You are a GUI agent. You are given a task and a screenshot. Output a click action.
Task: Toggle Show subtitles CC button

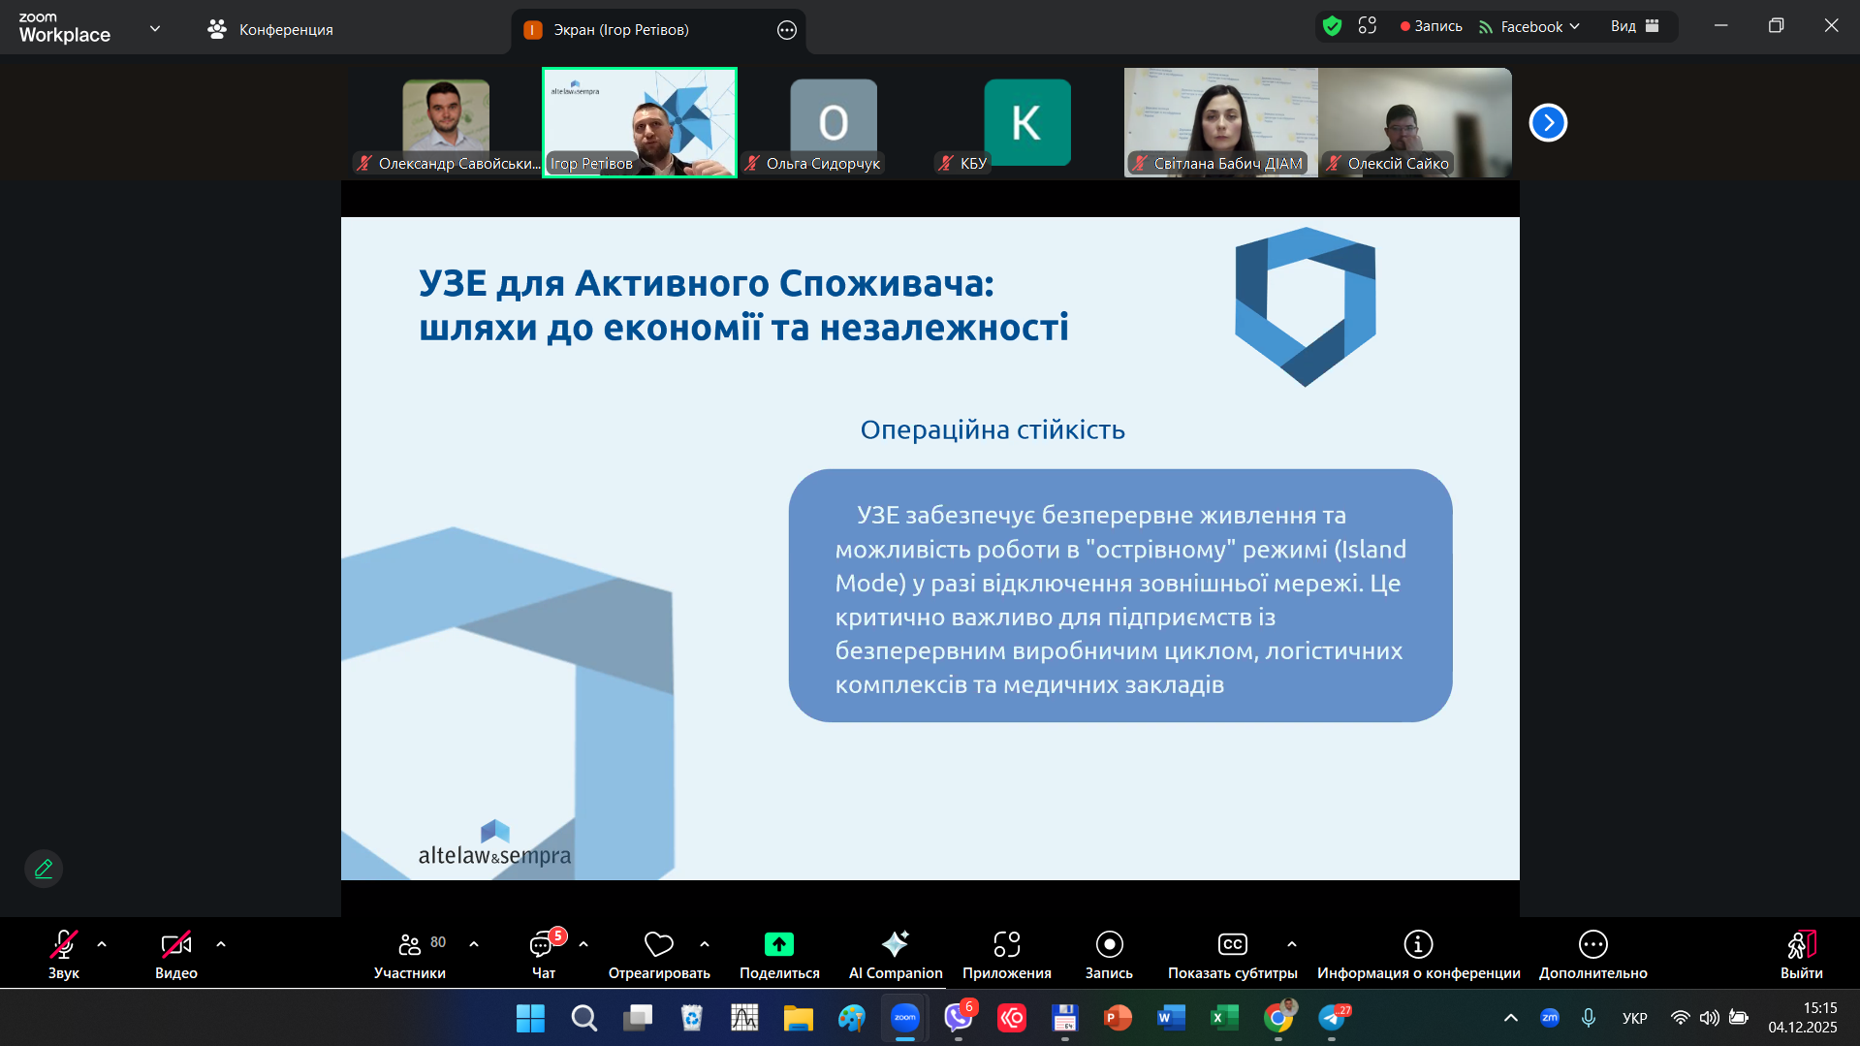[1232, 944]
